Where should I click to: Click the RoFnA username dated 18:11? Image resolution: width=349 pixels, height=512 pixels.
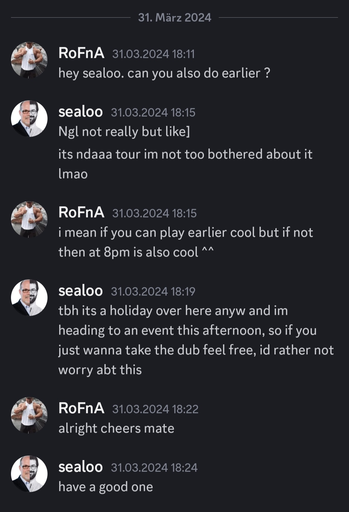click(81, 53)
